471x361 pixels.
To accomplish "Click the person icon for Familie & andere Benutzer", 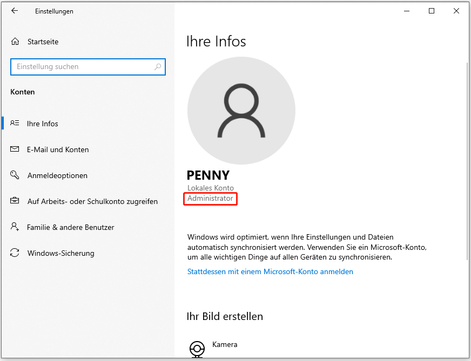I will [x=15, y=227].
